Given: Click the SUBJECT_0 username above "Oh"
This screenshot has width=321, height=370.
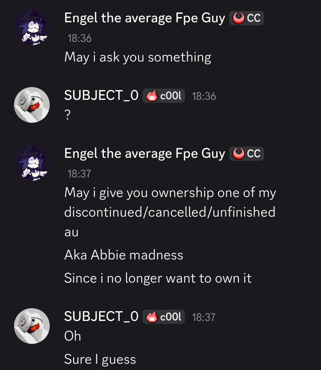Looking at the screenshot, I should 101,316.
